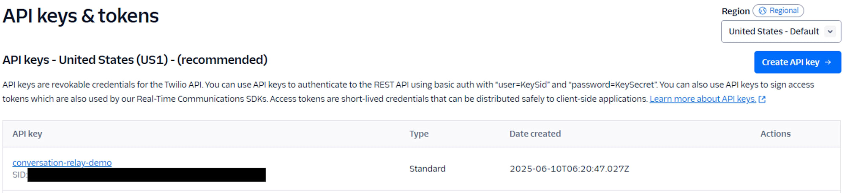Click the Regional badge label
This screenshot has width=845, height=193.
point(784,11)
